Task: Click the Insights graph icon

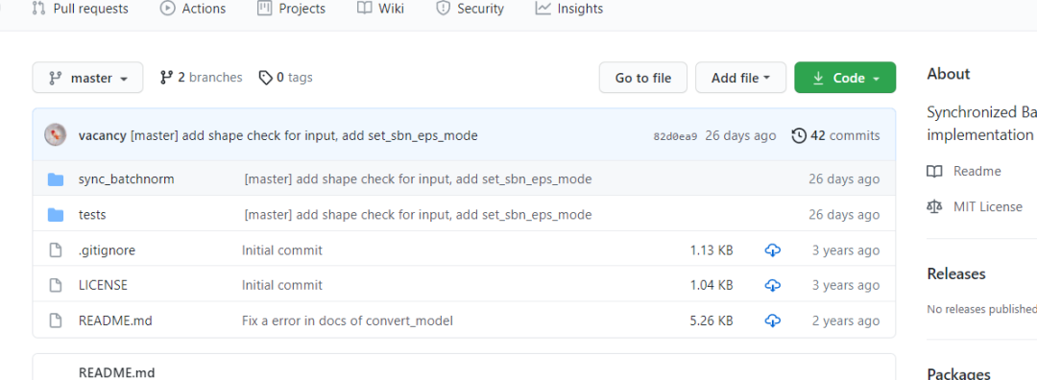Action: click(543, 9)
